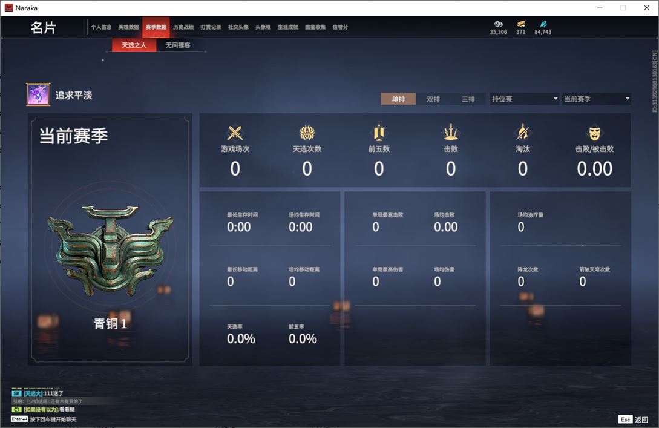Select 双排 duo queue mode
The width and height of the screenshot is (659, 428).
[433, 99]
